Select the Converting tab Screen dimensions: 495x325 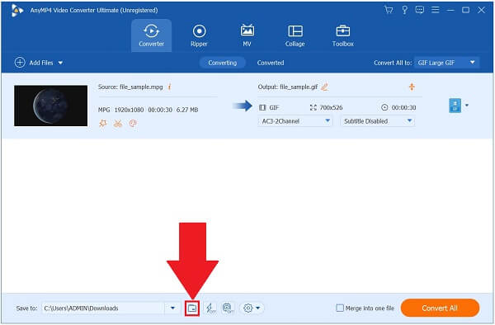[x=222, y=63]
